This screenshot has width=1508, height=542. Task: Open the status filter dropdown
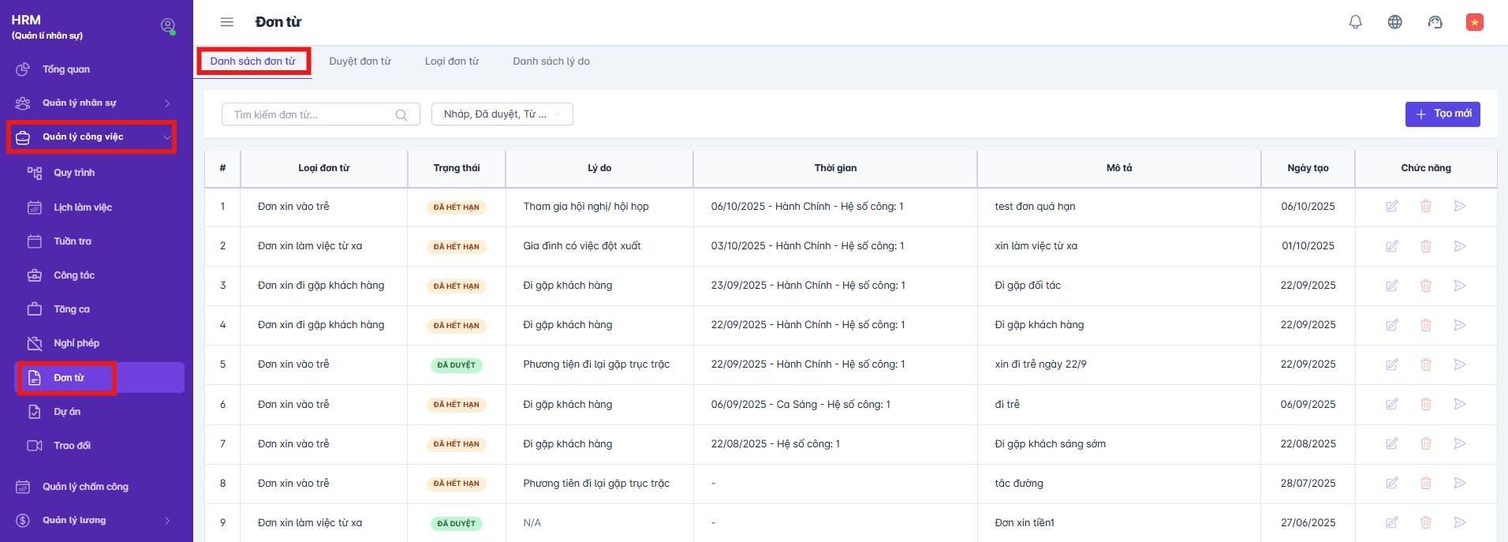click(502, 114)
